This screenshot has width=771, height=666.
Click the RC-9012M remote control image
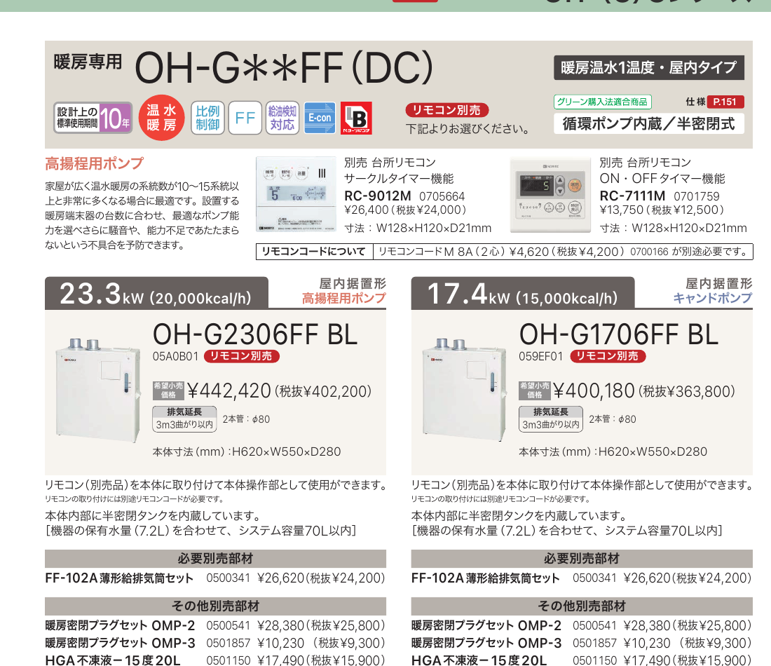(296, 194)
